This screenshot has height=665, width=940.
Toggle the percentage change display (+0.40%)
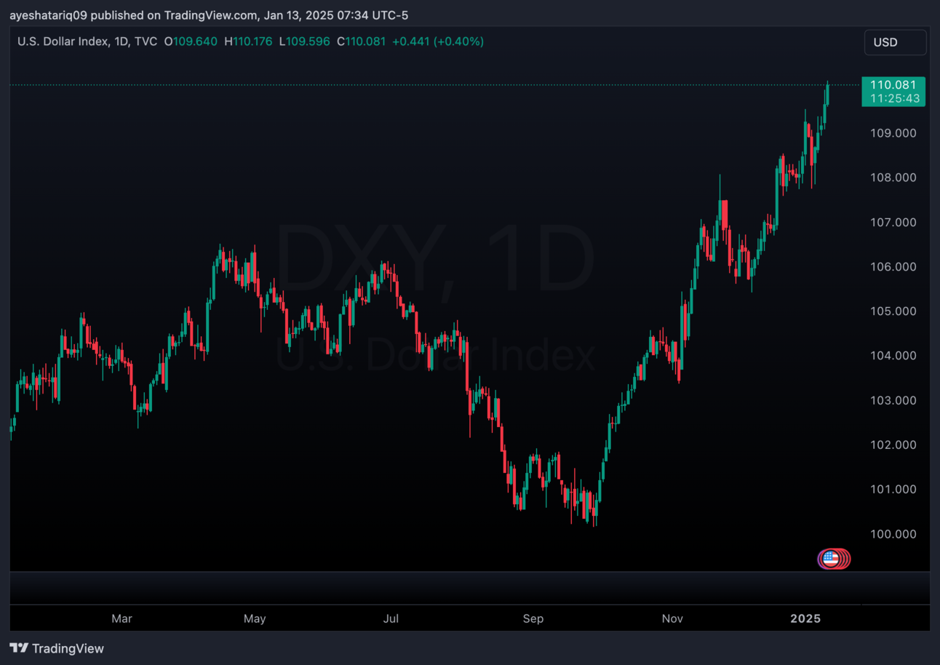tap(459, 41)
